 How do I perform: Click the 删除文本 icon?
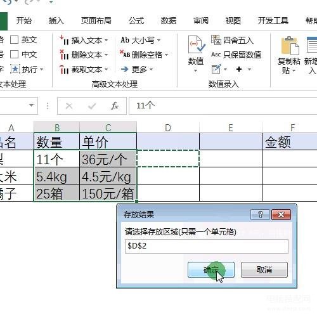64,55
